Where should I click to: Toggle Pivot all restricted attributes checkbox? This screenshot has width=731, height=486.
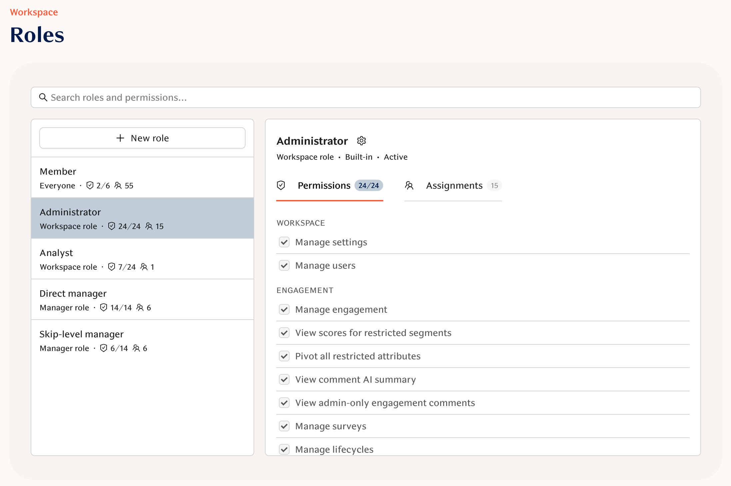284,356
